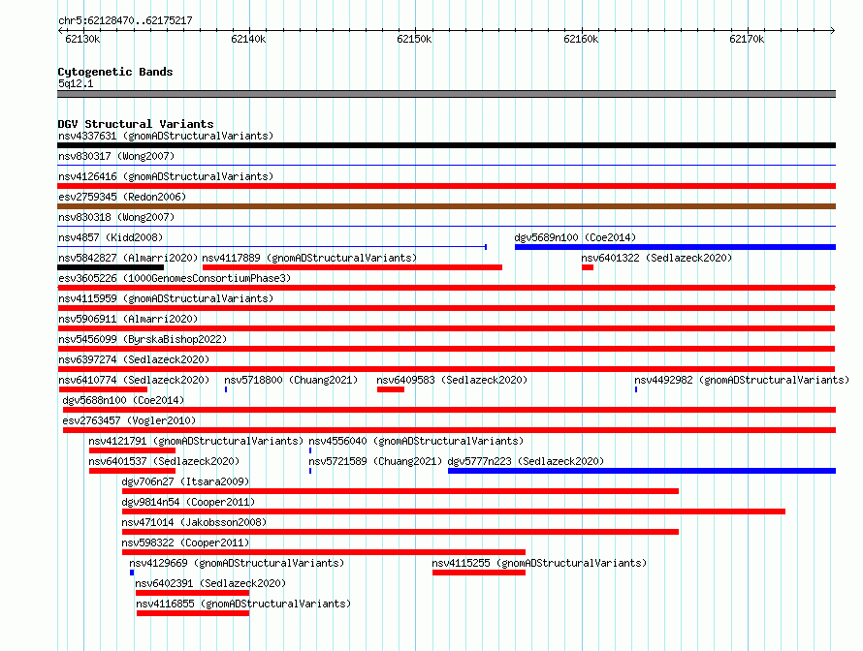Viewport: 863px width, 651px height.
Task: Open the esv2763457 (Vogler2010) label
Action: pos(129,420)
